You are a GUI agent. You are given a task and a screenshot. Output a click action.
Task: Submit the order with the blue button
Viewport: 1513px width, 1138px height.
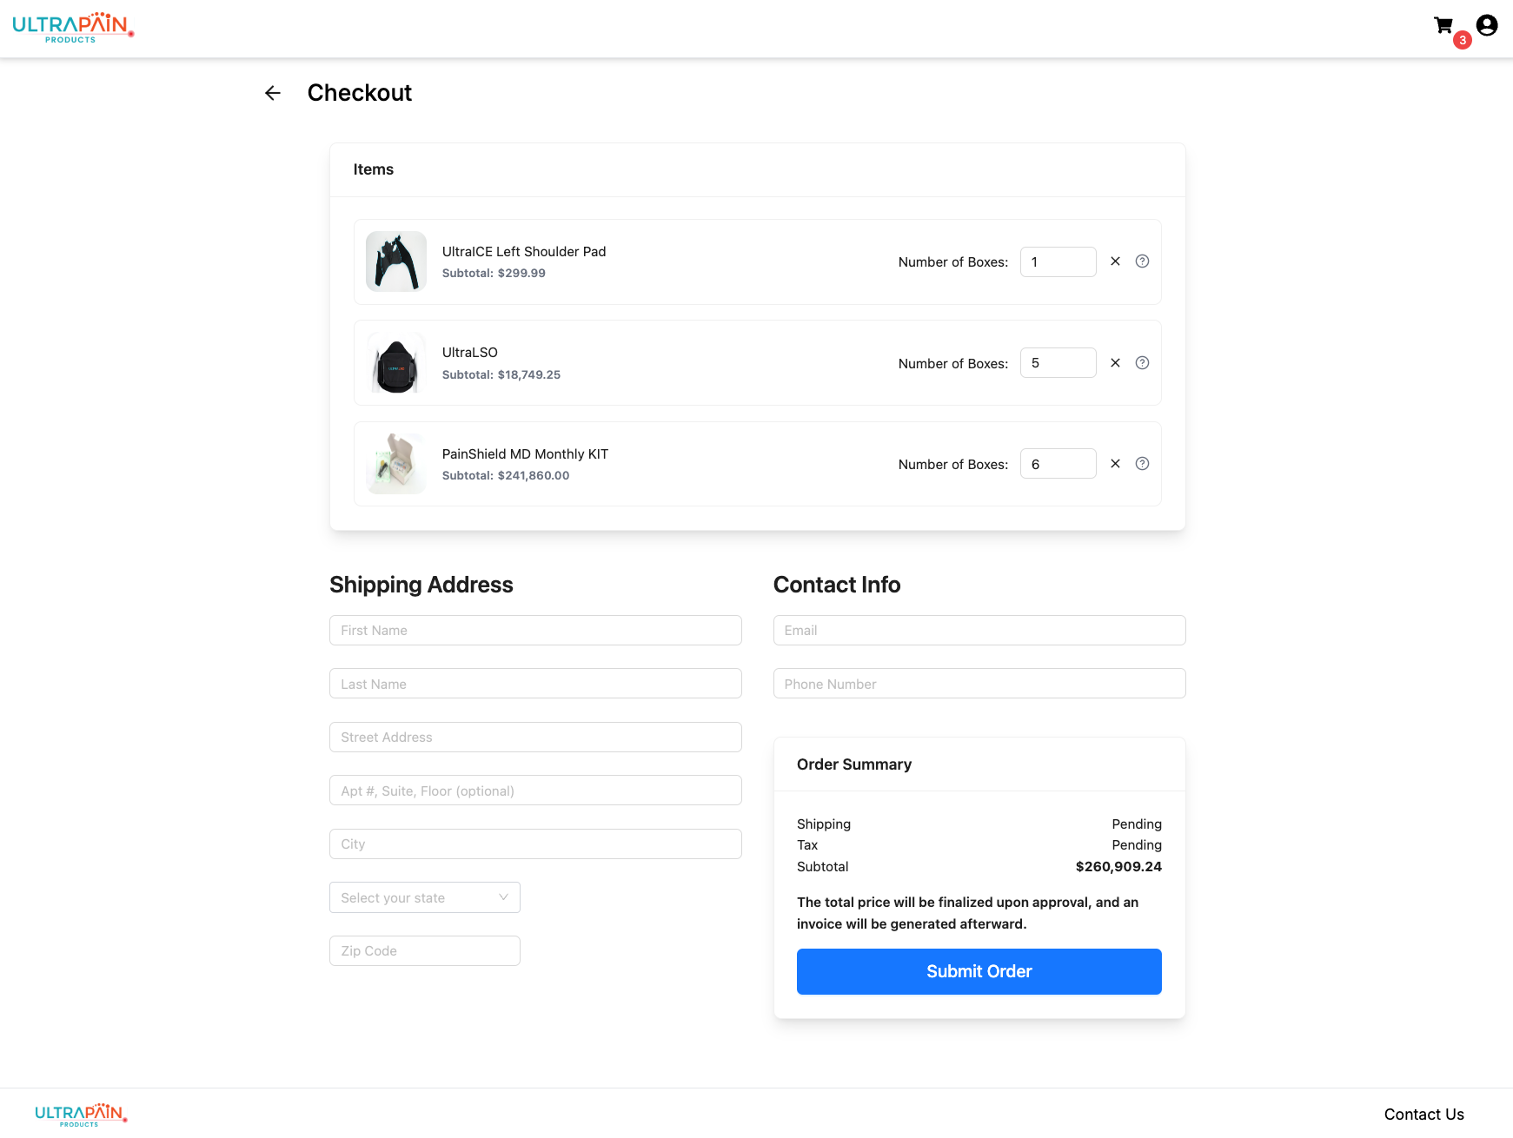pyautogui.click(x=979, y=971)
